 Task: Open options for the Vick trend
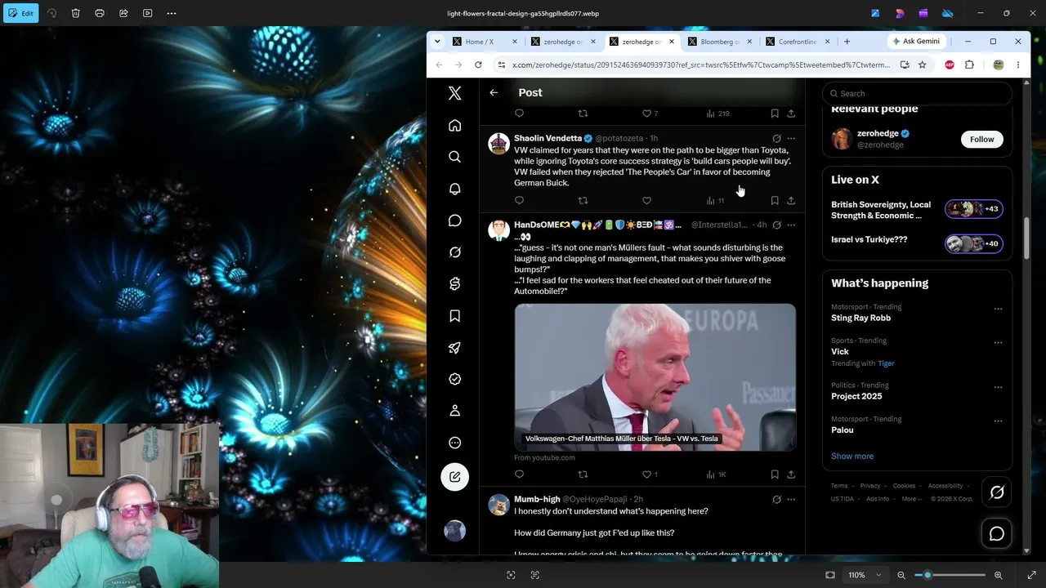point(998,343)
